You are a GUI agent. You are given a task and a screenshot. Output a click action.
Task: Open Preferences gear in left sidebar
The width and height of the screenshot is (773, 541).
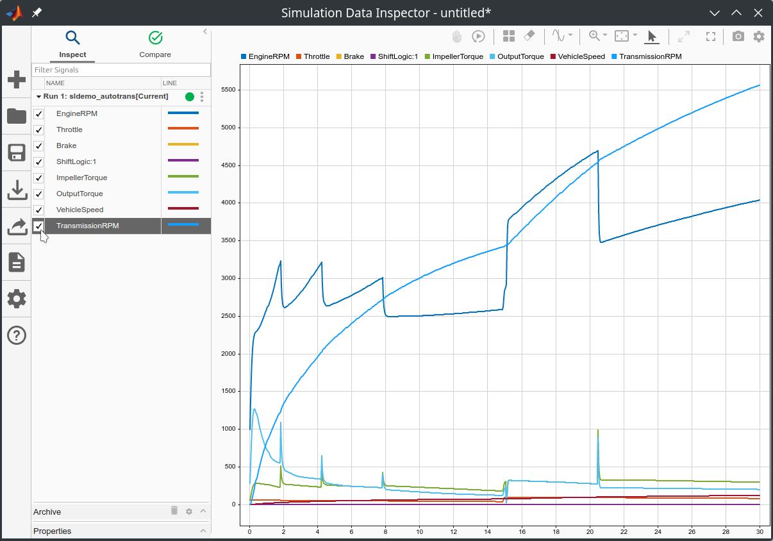point(16,299)
